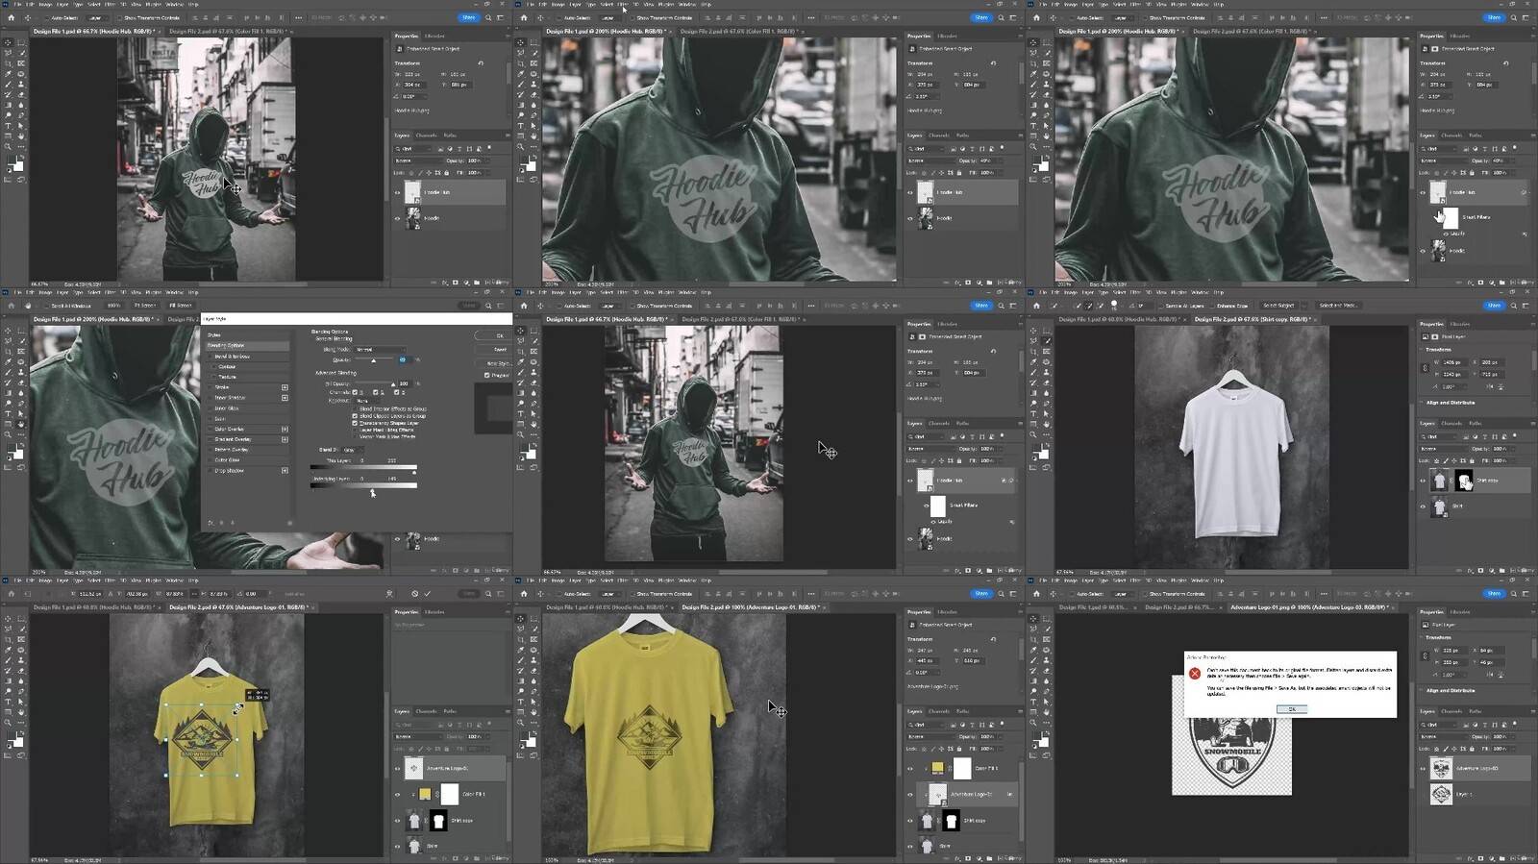Image resolution: width=1538 pixels, height=864 pixels.
Task: Select Zoom tool in Layer Style window toolbar
Action: tap(8, 434)
